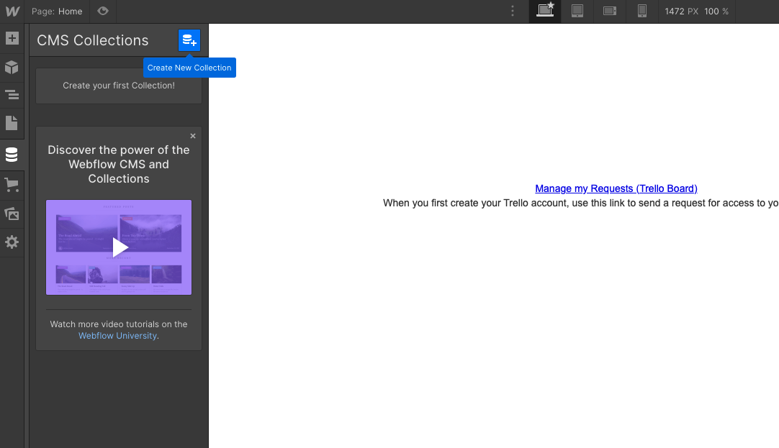Play the Webflow CMS tutorial video

(119, 247)
